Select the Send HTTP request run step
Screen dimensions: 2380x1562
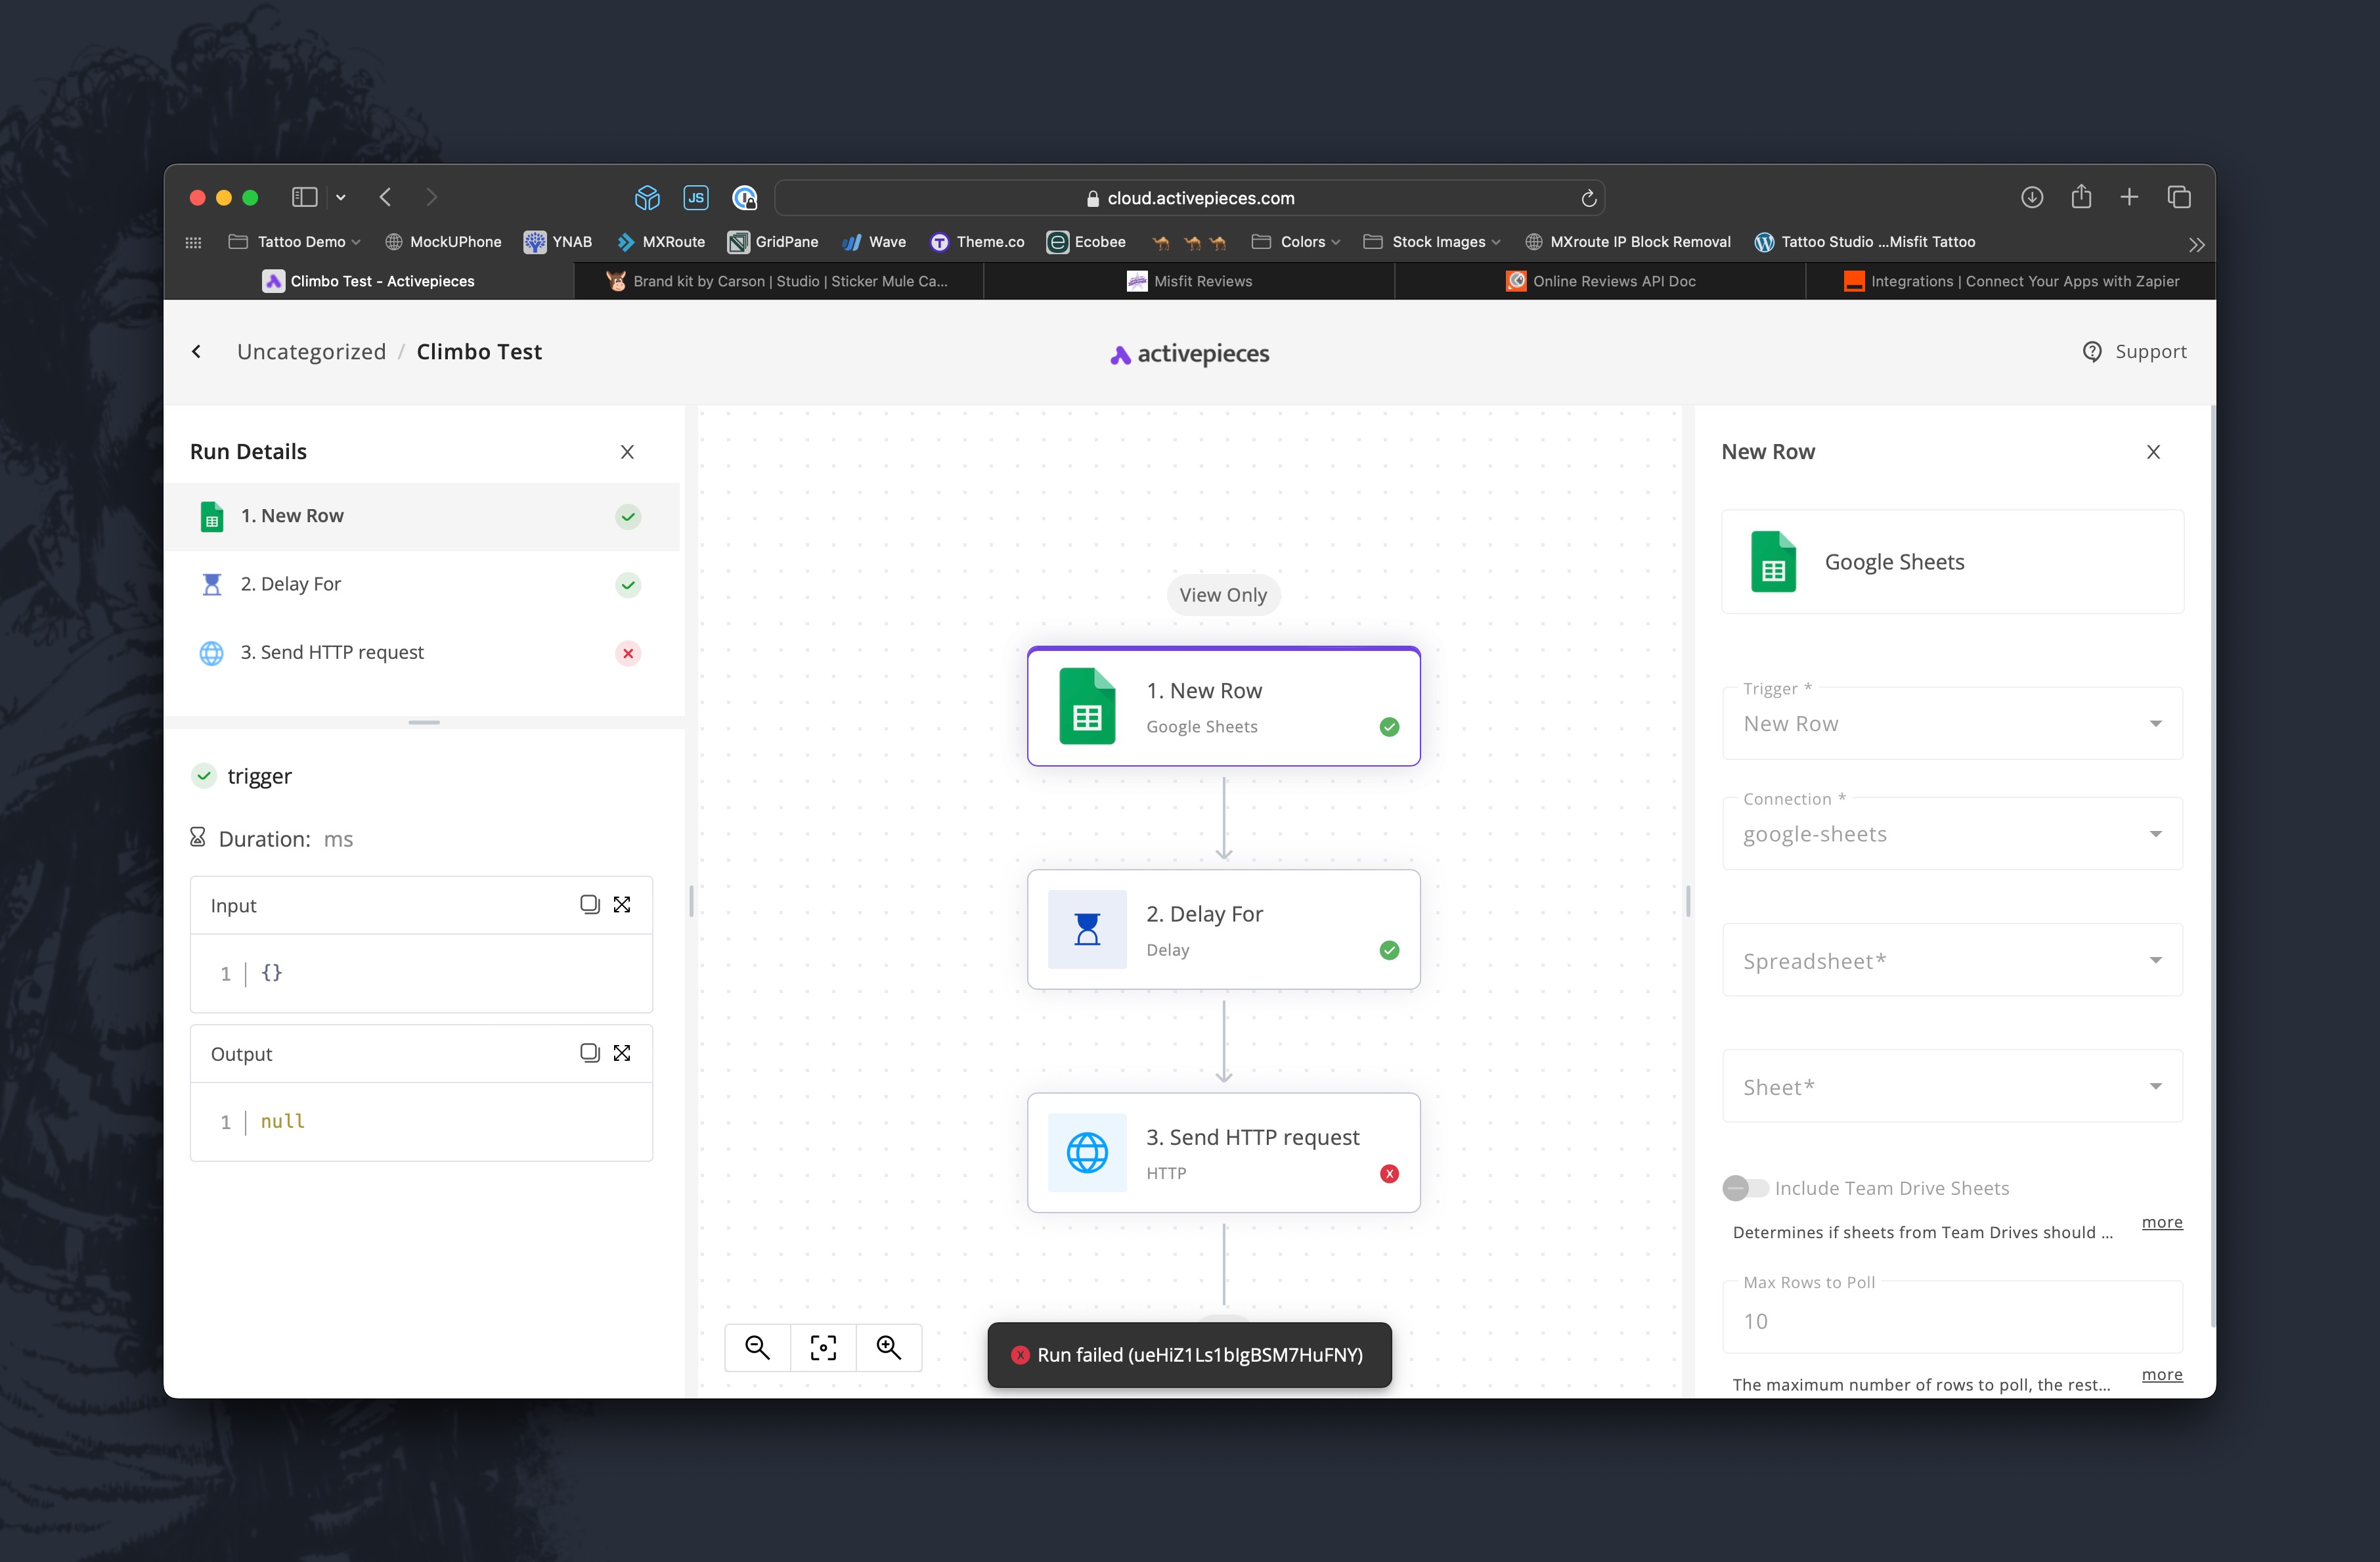tap(332, 653)
